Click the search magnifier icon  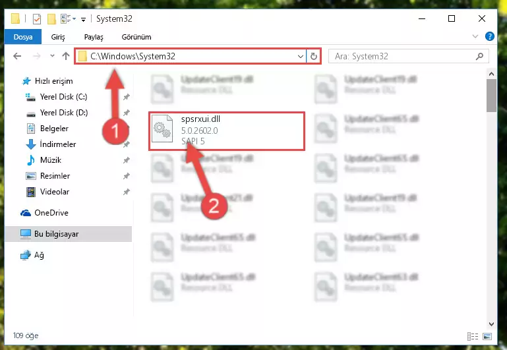pyautogui.click(x=479, y=57)
